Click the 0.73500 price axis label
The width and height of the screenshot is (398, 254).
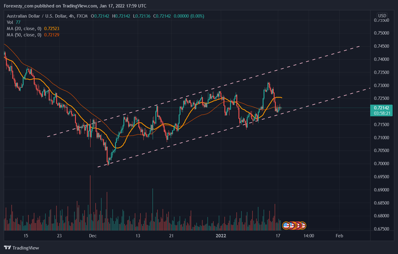coord(381,72)
